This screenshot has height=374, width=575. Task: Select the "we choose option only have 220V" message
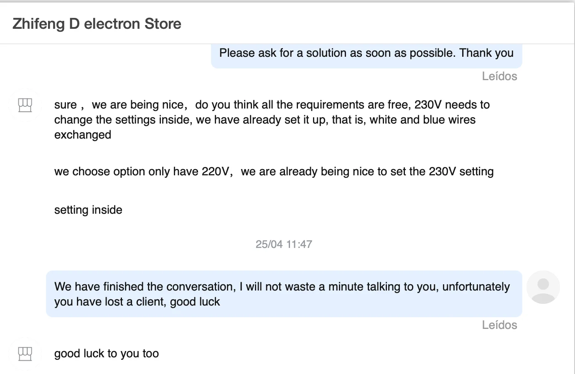[x=274, y=172]
